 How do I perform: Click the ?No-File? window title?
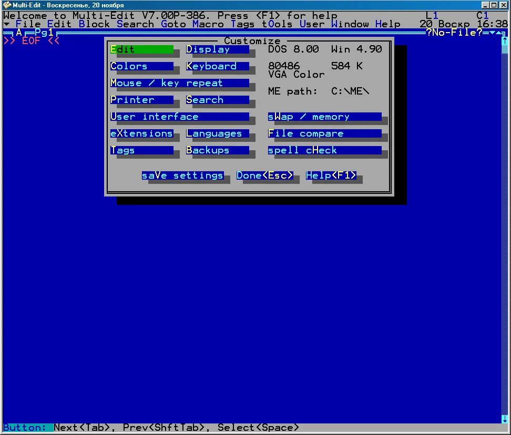point(454,32)
